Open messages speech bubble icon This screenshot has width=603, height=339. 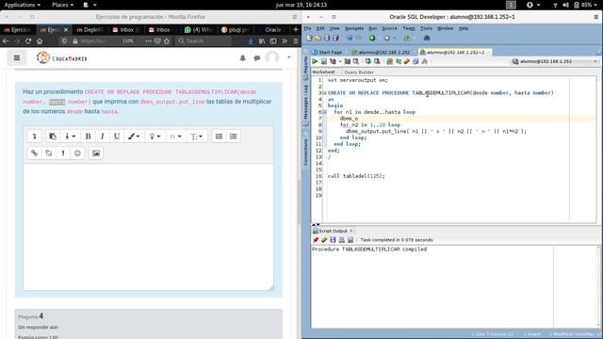pos(257,58)
